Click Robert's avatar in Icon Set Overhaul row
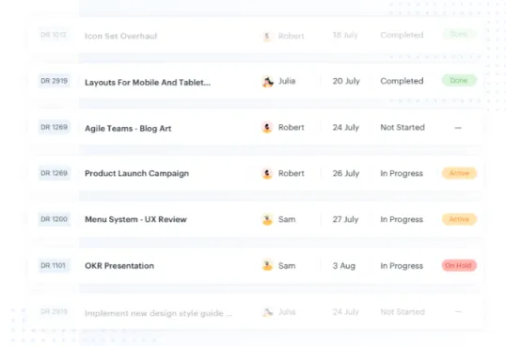Viewport: 506px width, 346px height. pyautogui.click(x=267, y=36)
